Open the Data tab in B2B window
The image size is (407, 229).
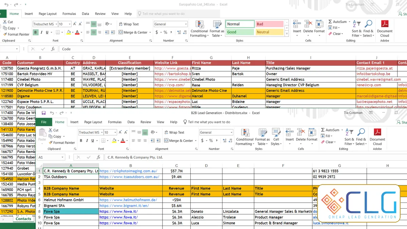click(x=131, y=122)
